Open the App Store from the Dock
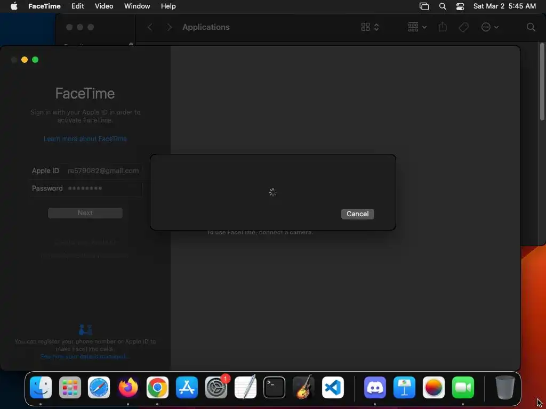546x409 pixels. (187, 388)
